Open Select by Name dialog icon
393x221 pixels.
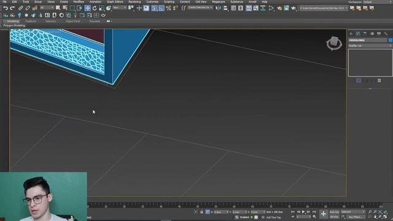click(x=65, y=8)
